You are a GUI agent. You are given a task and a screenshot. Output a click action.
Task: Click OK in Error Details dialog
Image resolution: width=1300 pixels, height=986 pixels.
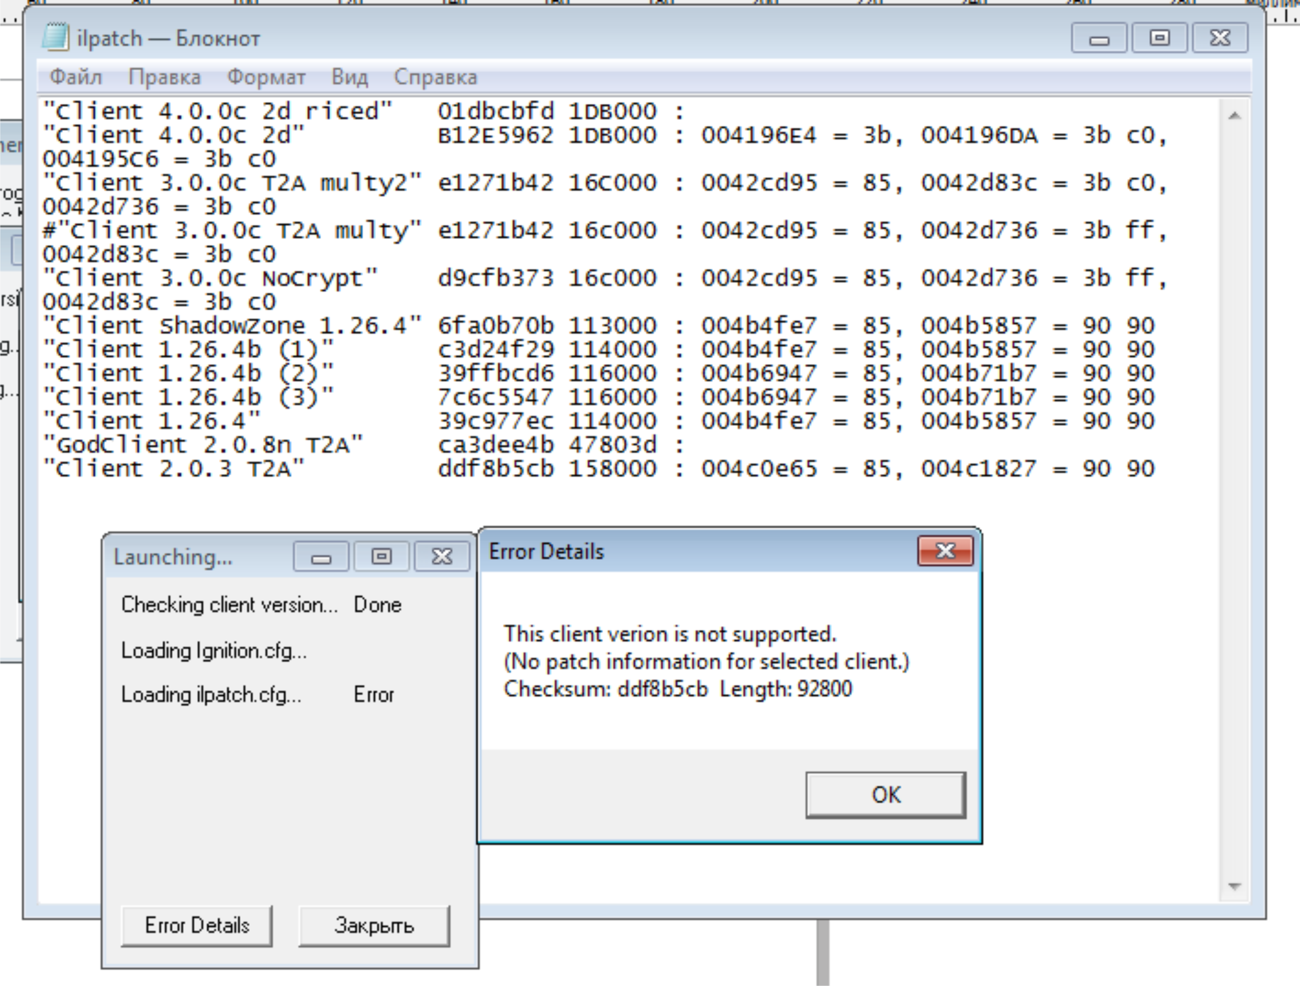pos(885,794)
